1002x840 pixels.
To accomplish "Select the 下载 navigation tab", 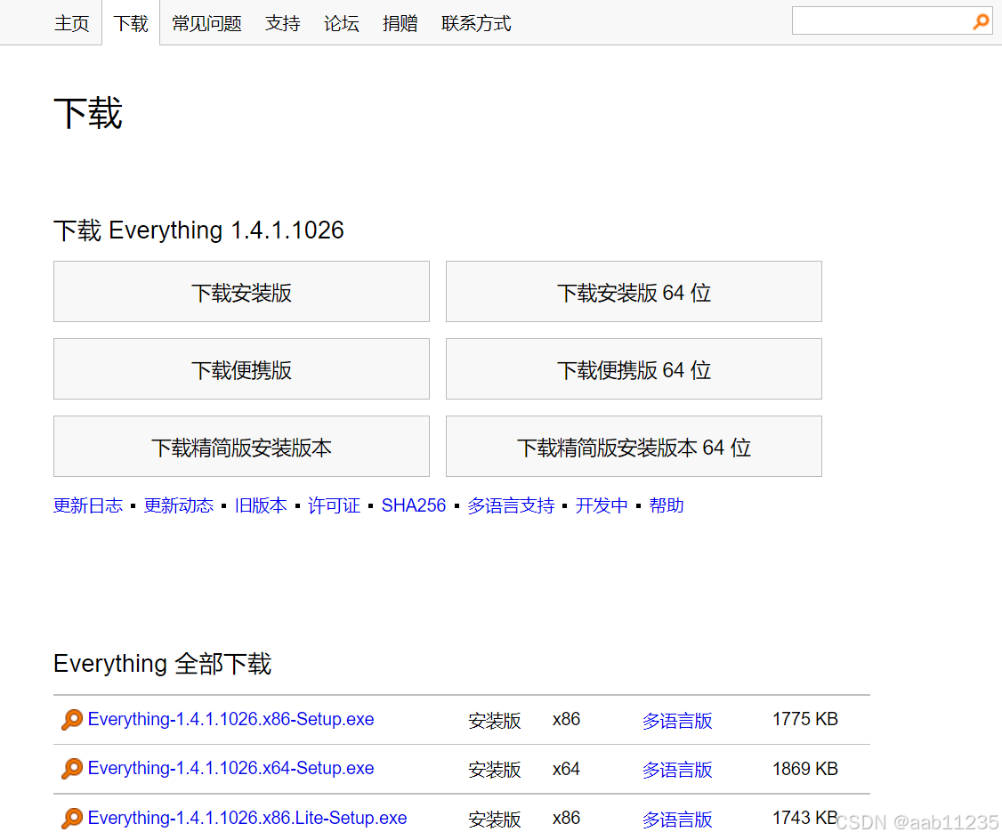I will coord(130,24).
